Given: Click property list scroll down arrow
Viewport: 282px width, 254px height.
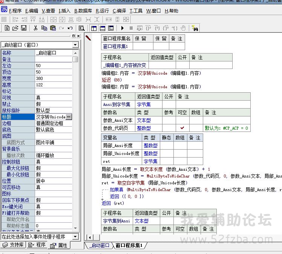Looking at the screenshot, I should coord(75,228).
